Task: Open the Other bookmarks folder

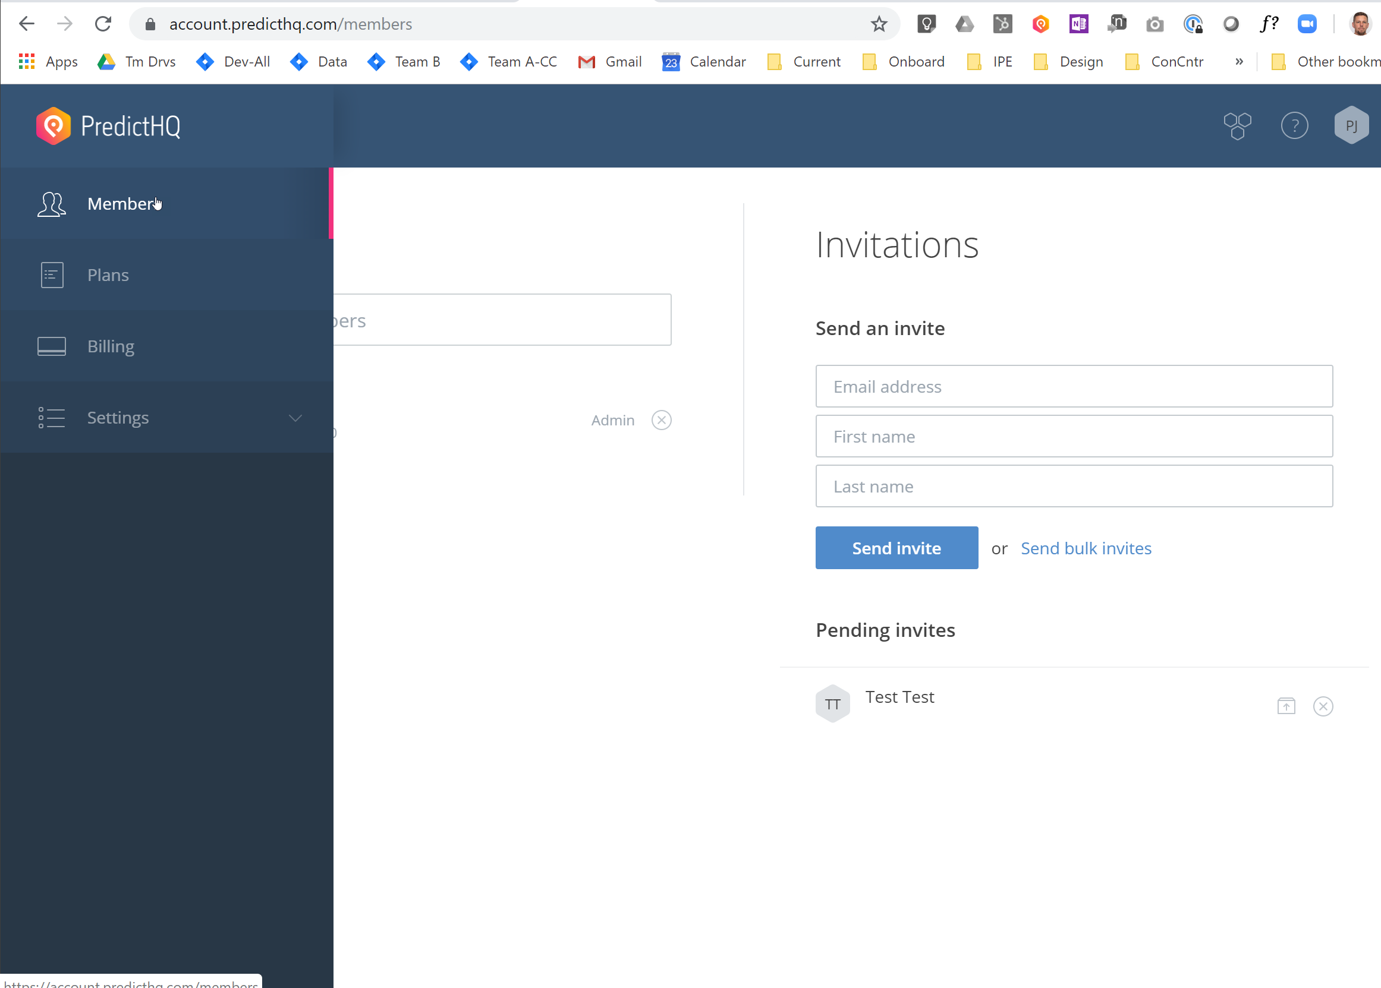Action: [x=1326, y=61]
